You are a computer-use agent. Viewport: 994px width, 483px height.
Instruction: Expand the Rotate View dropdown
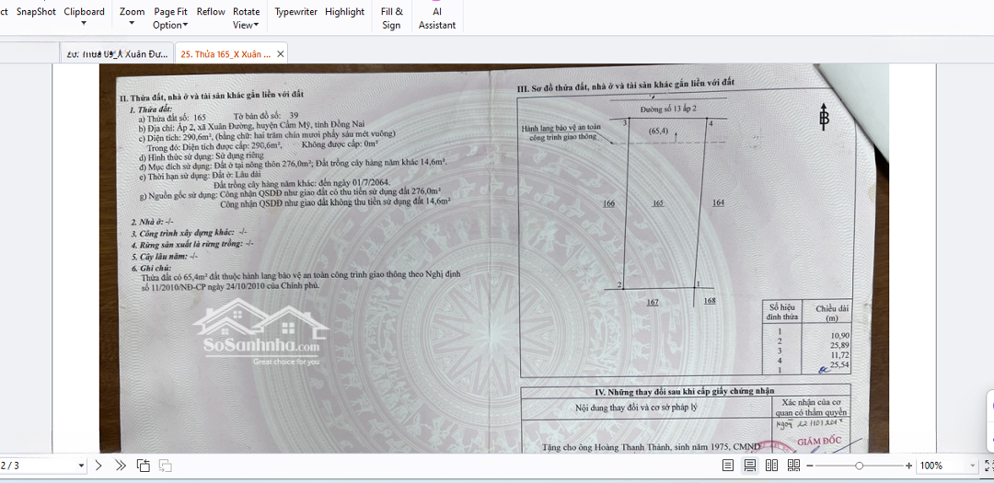click(246, 18)
